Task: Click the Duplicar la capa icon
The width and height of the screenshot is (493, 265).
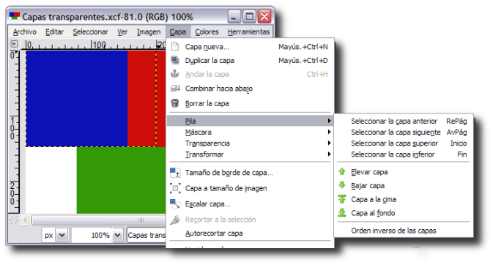Action: [175, 60]
